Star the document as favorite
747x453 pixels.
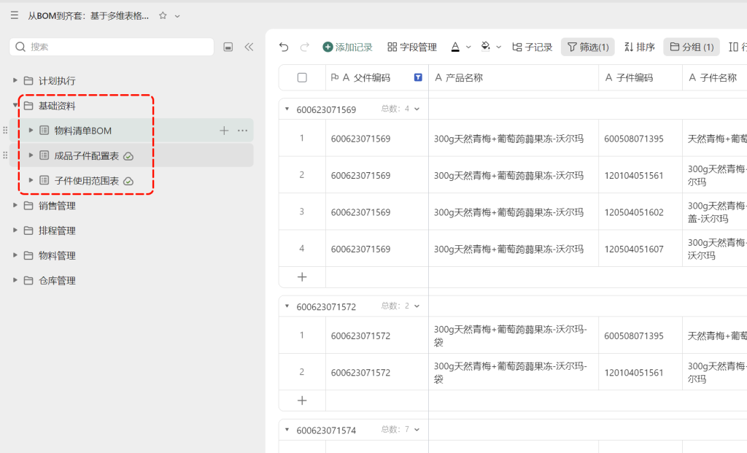pos(163,16)
